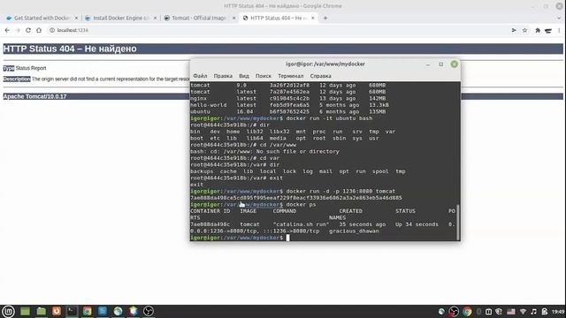Maximize the terminal window
This screenshot has width=566, height=318.
440,64
